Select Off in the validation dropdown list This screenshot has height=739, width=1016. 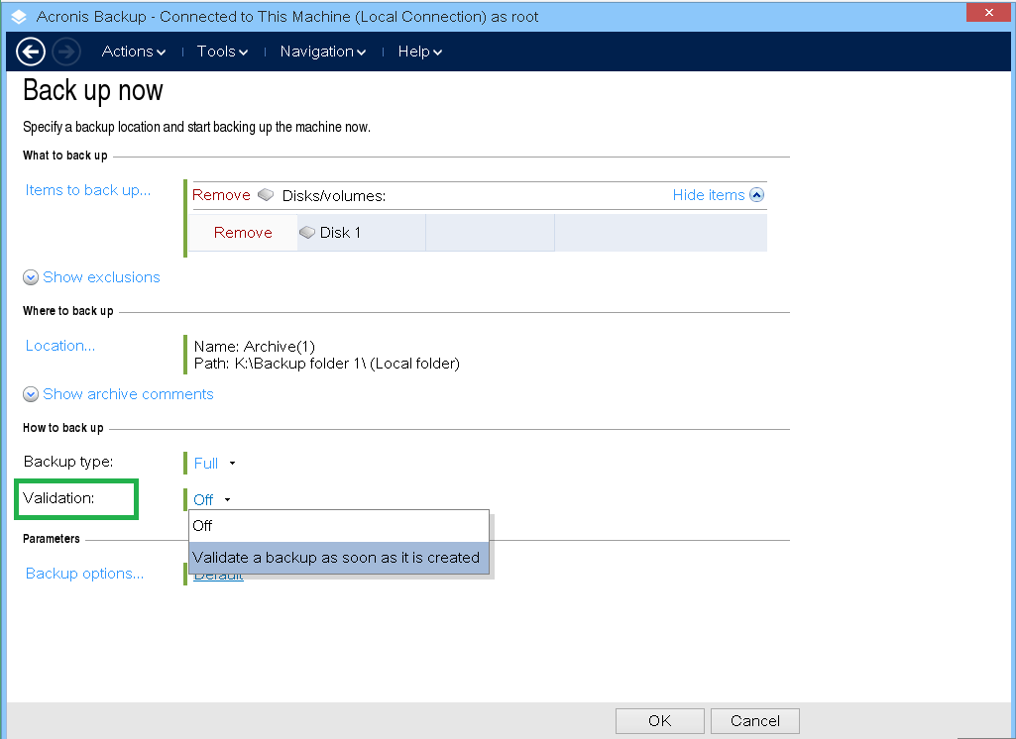[x=338, y=526]
